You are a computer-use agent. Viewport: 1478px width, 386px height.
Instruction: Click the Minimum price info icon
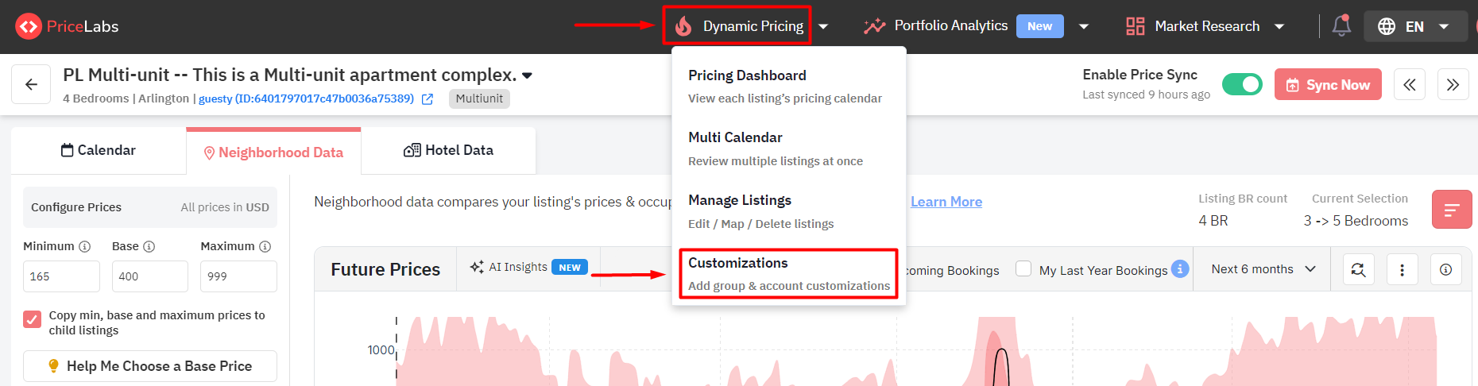tap(85, 246)
